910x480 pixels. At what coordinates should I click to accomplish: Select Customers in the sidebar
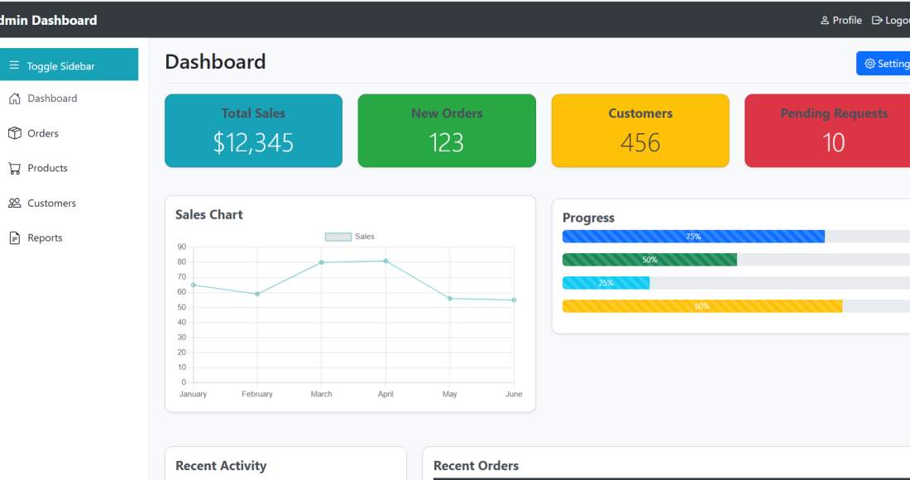pyautogui.click(x=51, y=203)
